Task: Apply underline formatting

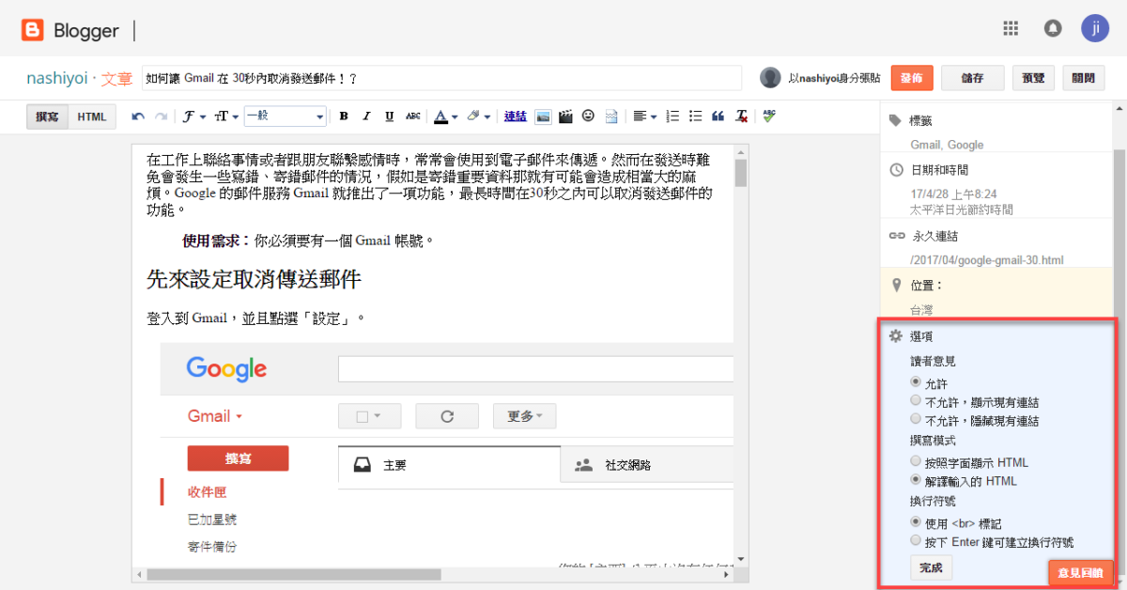Action: (389, 116)
